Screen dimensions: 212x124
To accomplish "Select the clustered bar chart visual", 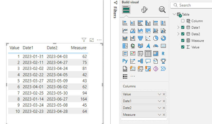I will point(140,23).
